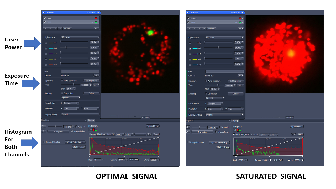Click the histogram Reset button in right panel

click(300, 135)
